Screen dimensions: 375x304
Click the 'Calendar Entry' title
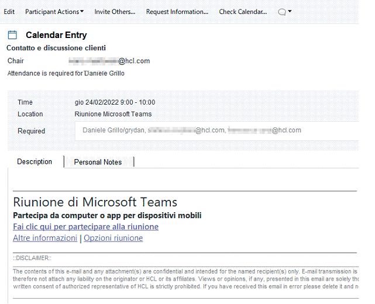(x=56, y=35)
